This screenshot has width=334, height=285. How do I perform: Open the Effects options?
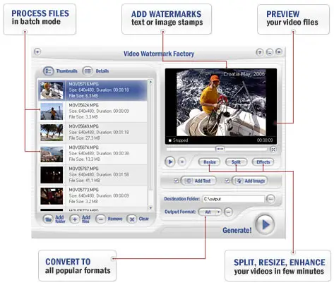click(x=263, y=162)
